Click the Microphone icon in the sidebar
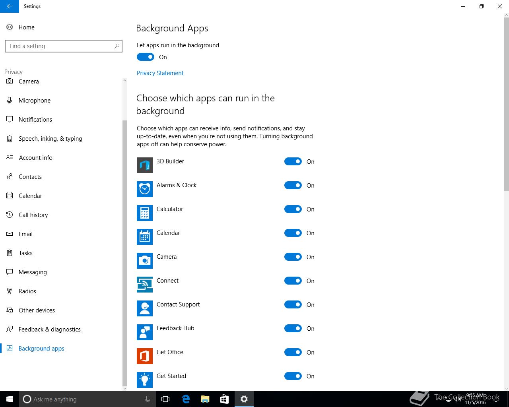Image resolution: width=509 pixels, height=407 pixels. [10, 101]
